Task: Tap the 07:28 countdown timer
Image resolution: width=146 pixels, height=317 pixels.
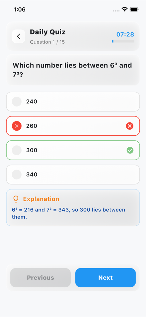Action: coord(125,34)
